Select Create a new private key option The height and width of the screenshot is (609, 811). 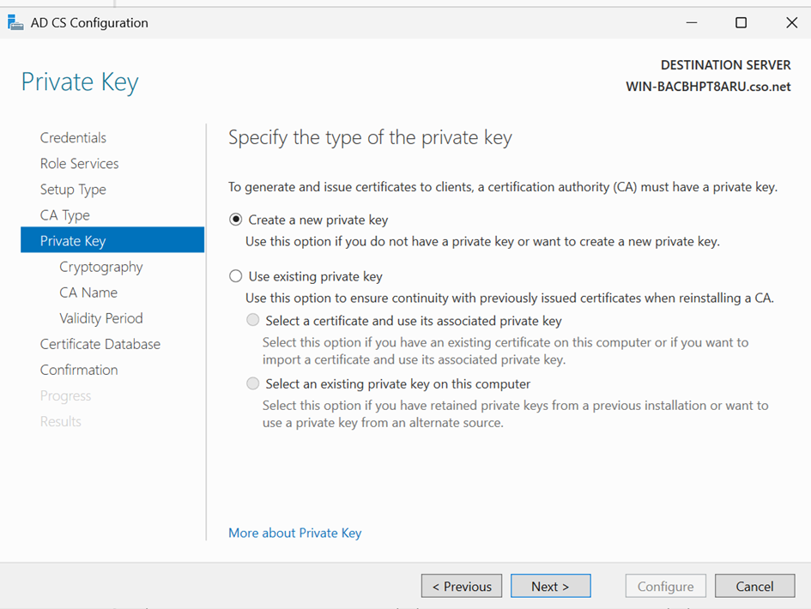coord(236,220)
